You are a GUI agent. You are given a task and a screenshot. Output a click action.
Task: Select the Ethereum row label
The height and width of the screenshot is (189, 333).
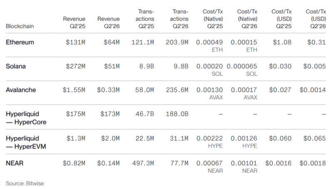pos(20,42)
